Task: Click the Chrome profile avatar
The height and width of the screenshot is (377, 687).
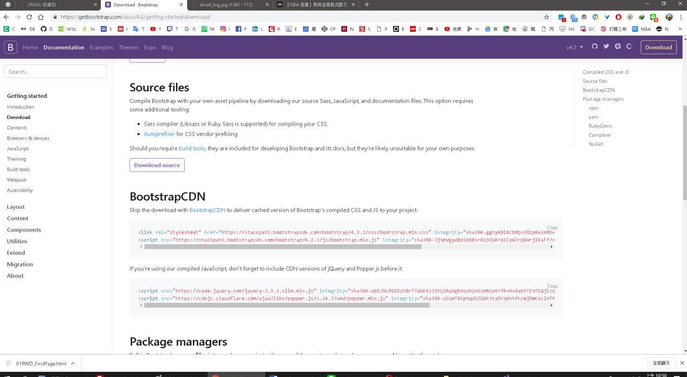Action: (x=669, y=17)
